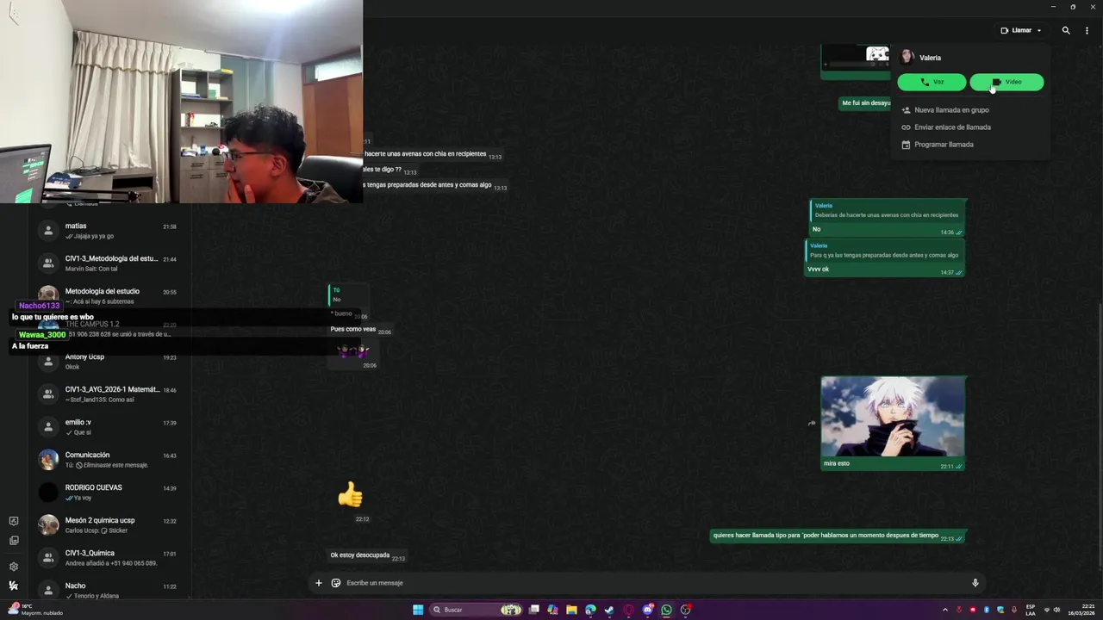The width and height of the screenshot is (1103, 620).
Task: Open the Task View taskbar icon
Action: pos(534,610)
